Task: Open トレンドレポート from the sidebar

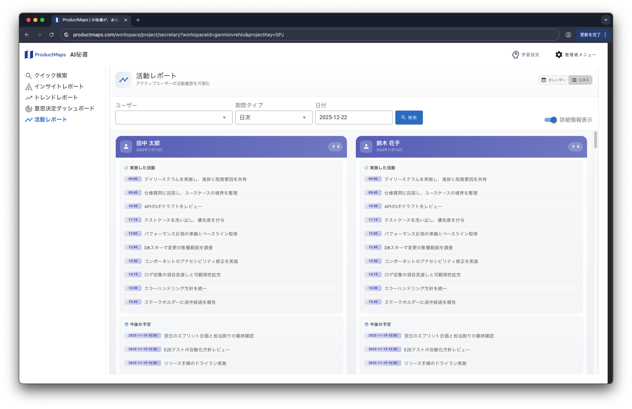Action: [x=29, y=98]
